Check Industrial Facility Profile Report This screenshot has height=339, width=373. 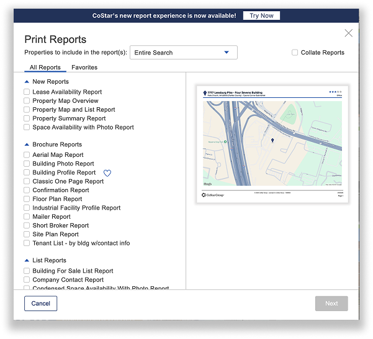point(27,208)
